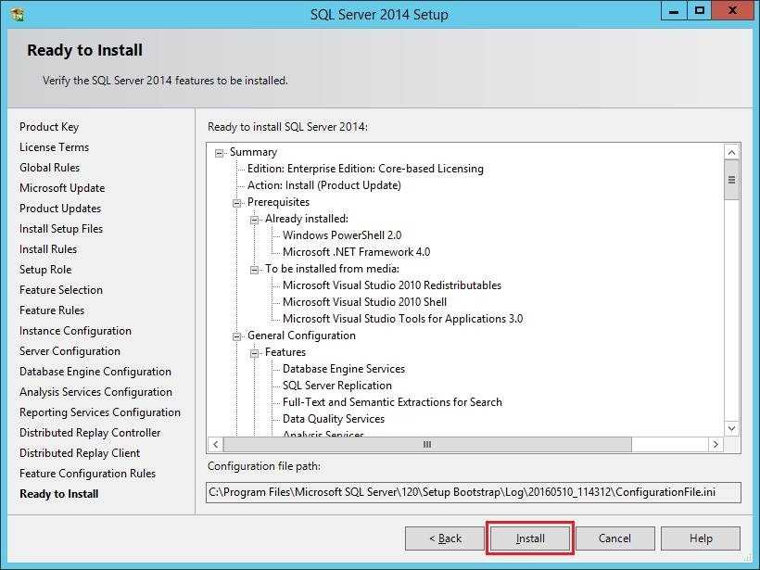Go back with the Back button
760x570 pixels.
[x=445, y=538]
